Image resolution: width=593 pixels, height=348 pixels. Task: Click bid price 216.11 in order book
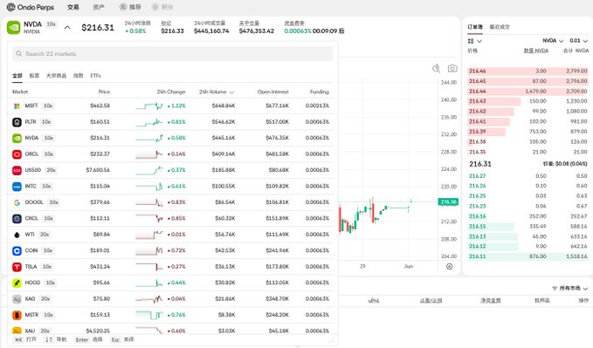pyautogui.click(x=477, y=256)
